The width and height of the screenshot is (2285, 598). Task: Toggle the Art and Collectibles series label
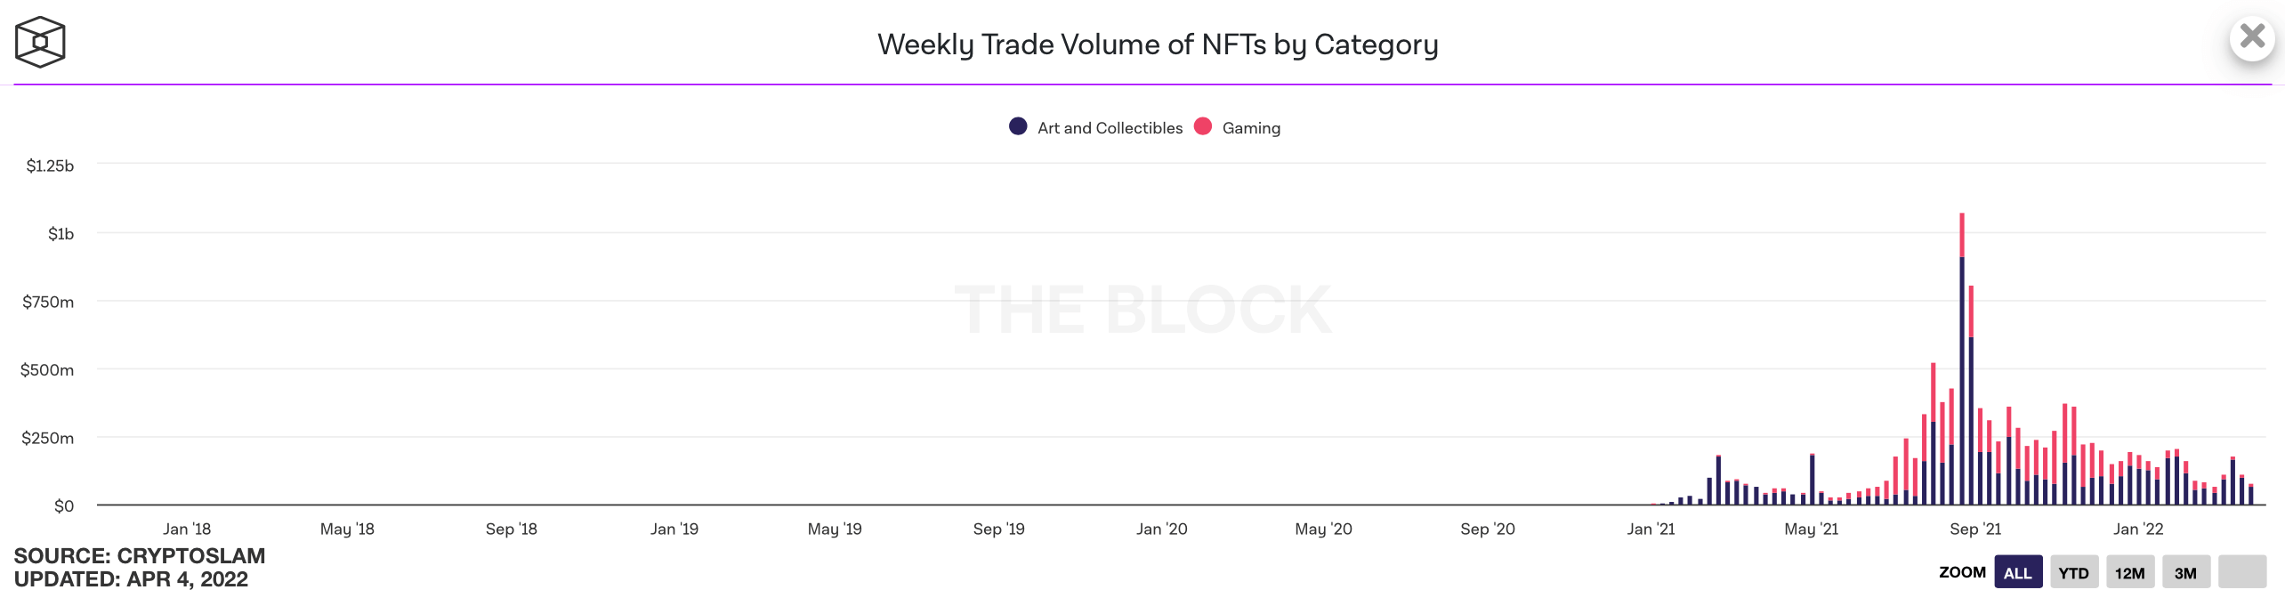tap(1110, 128)
